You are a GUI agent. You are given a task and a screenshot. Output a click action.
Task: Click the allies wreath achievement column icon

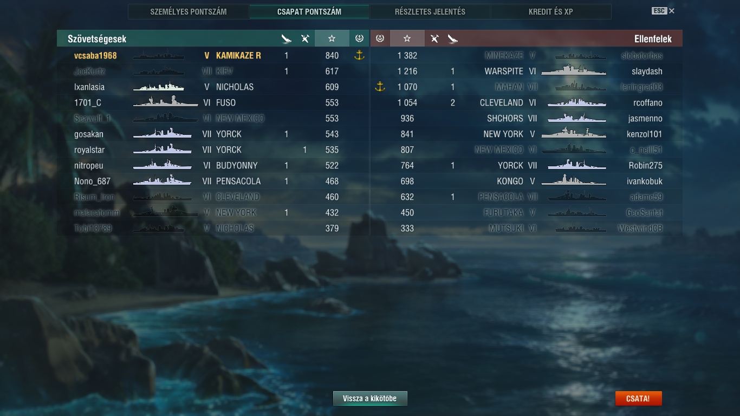tap(359, 38)
